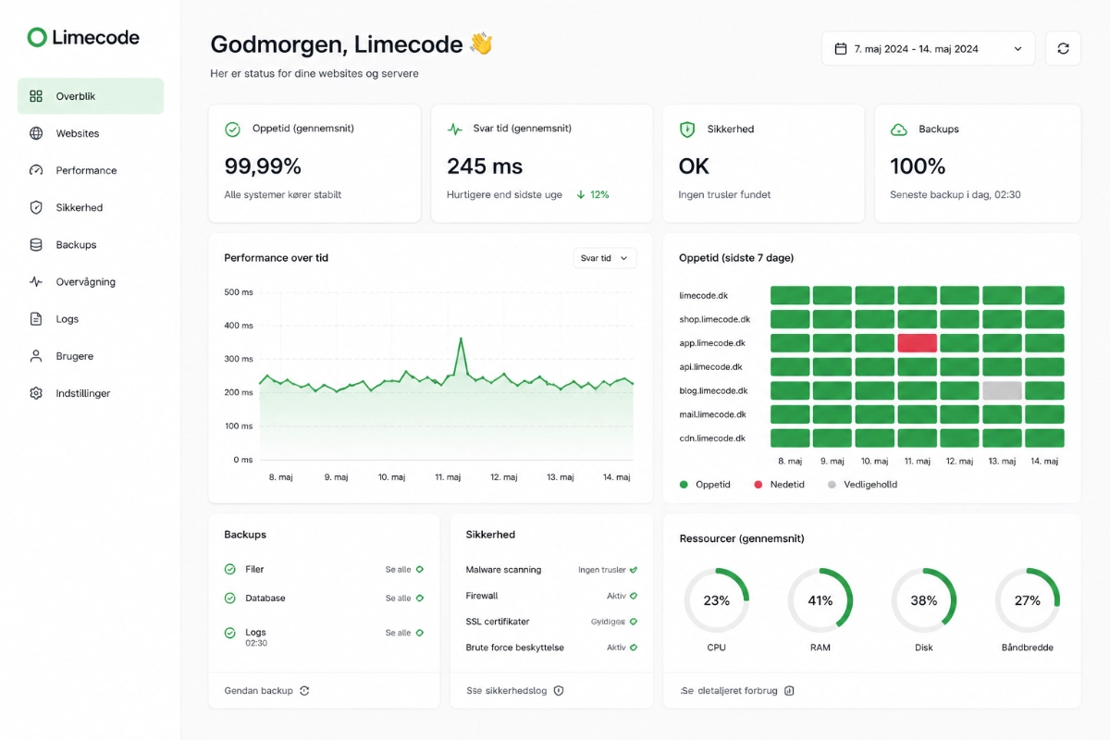Click Se alle for Database

pos(404,598)
